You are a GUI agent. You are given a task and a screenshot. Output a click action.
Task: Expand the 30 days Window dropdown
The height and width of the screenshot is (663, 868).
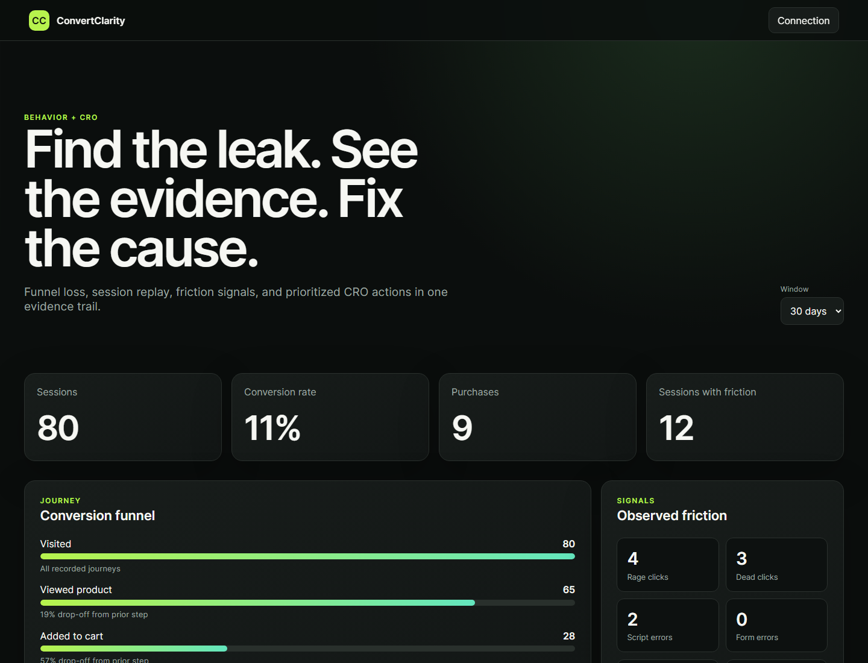(x=812, y=311)
